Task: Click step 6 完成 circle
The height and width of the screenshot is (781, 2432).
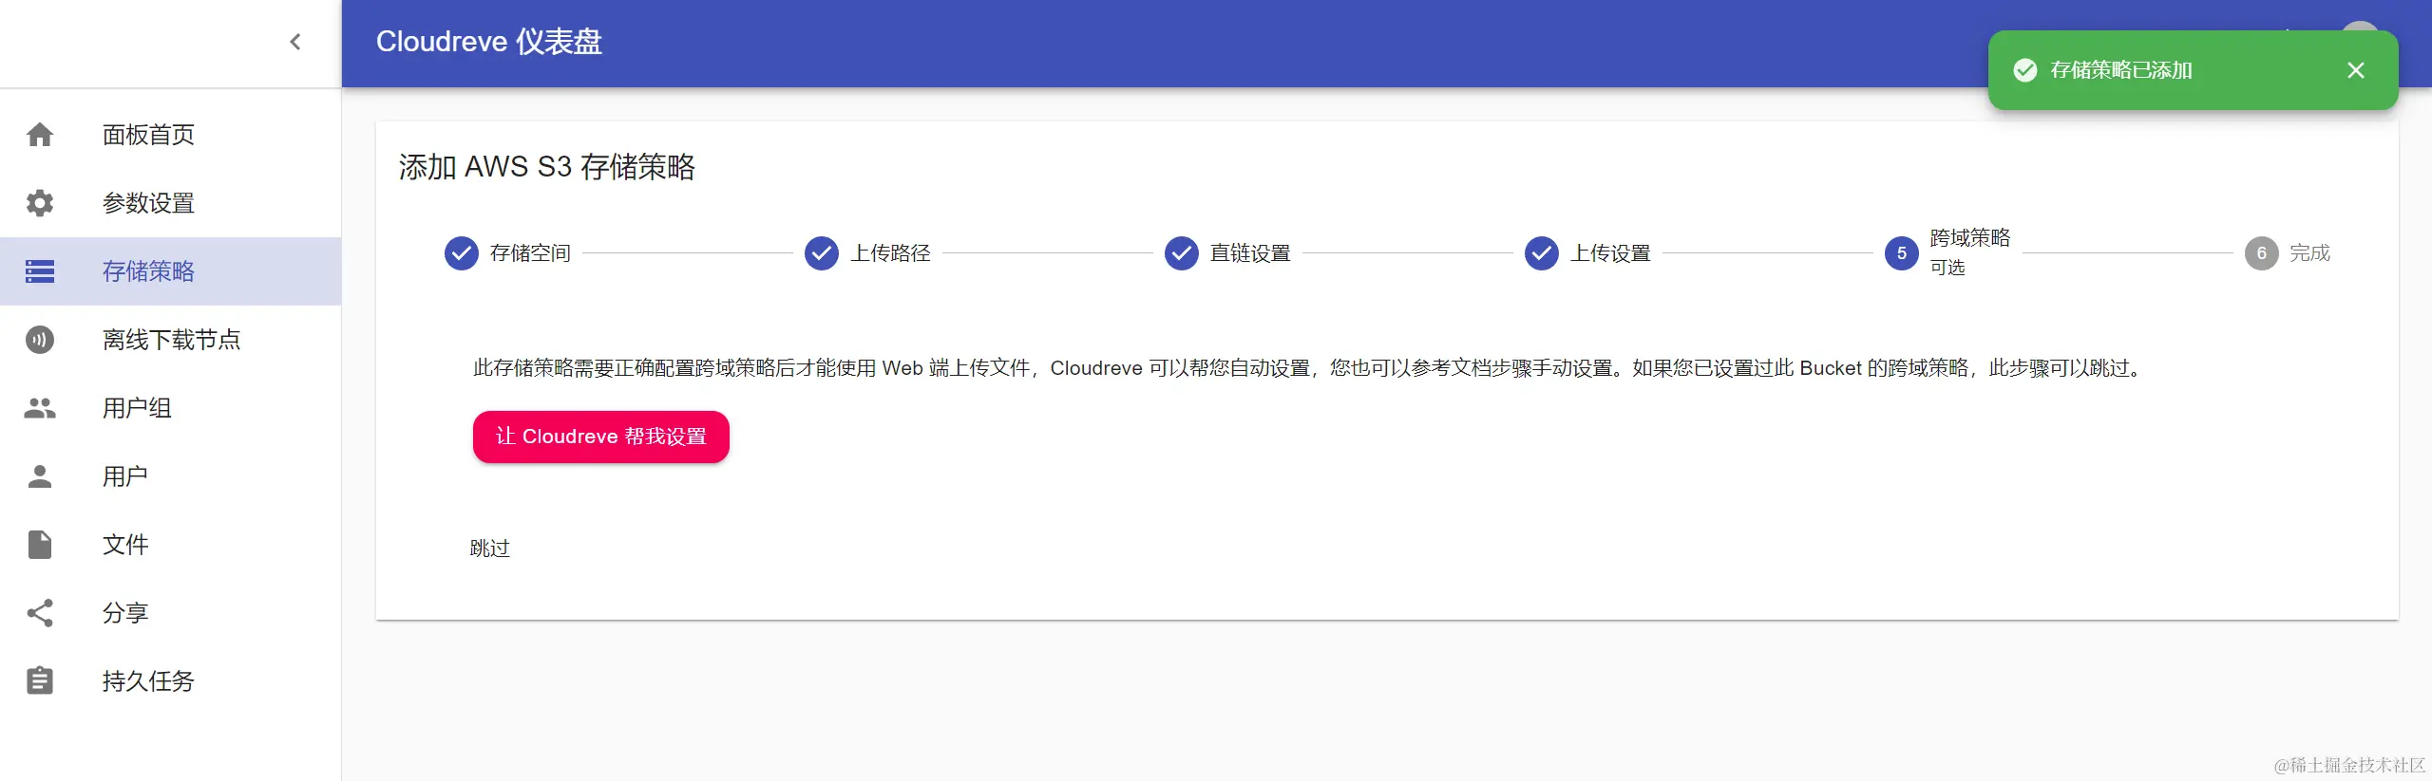Action: 2262,253
